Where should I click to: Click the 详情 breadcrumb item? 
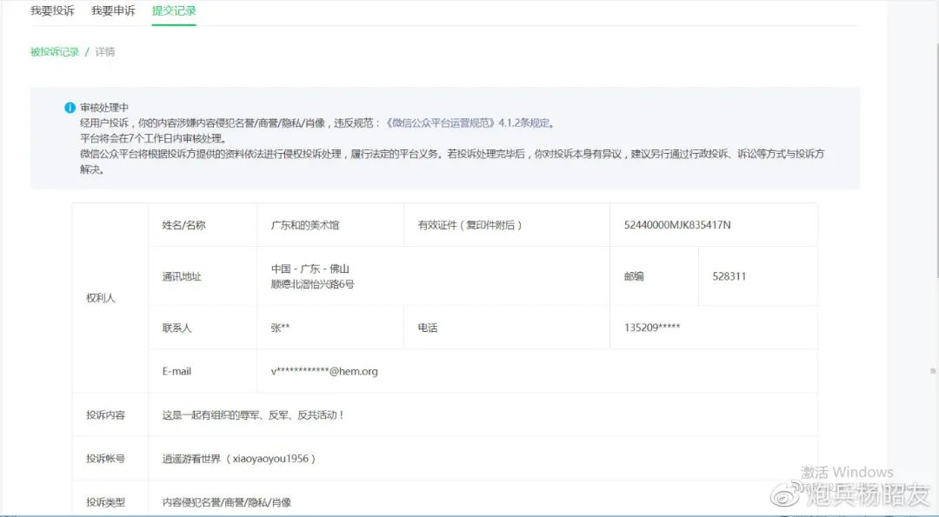tap(104, 52)
